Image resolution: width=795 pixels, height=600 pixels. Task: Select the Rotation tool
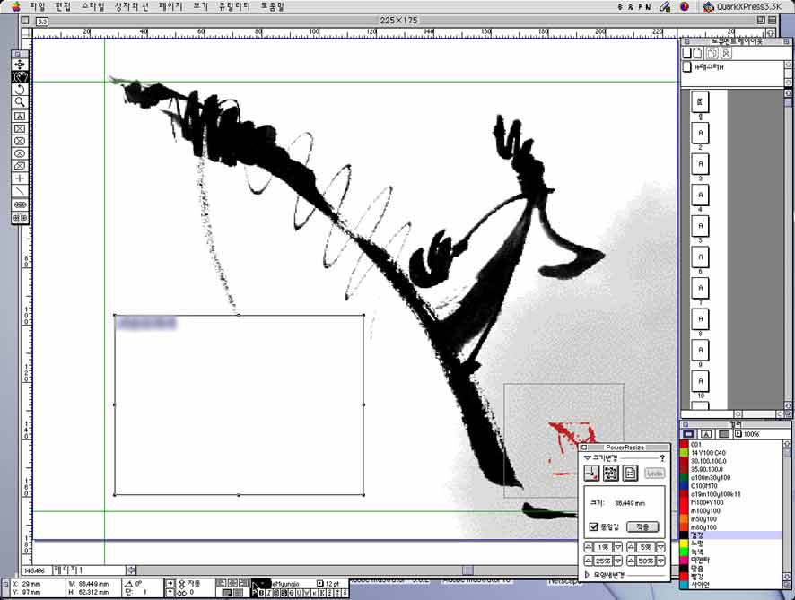click(x=20, y=90)
